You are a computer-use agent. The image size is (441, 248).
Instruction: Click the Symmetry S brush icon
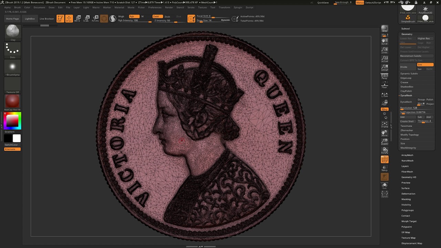[x=191, y=19]
